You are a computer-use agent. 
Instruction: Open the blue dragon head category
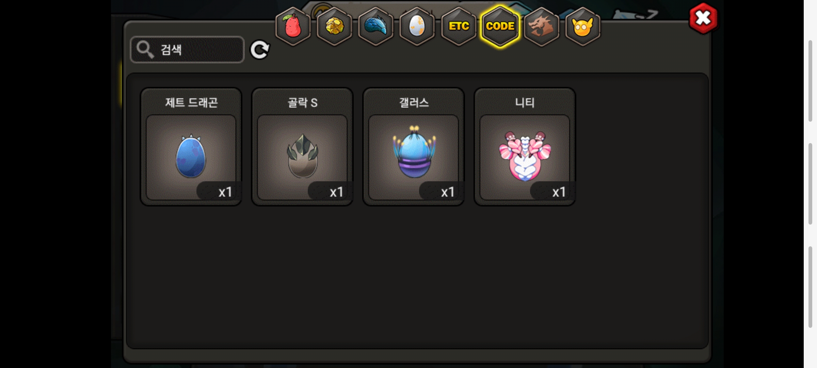[376, 26]
